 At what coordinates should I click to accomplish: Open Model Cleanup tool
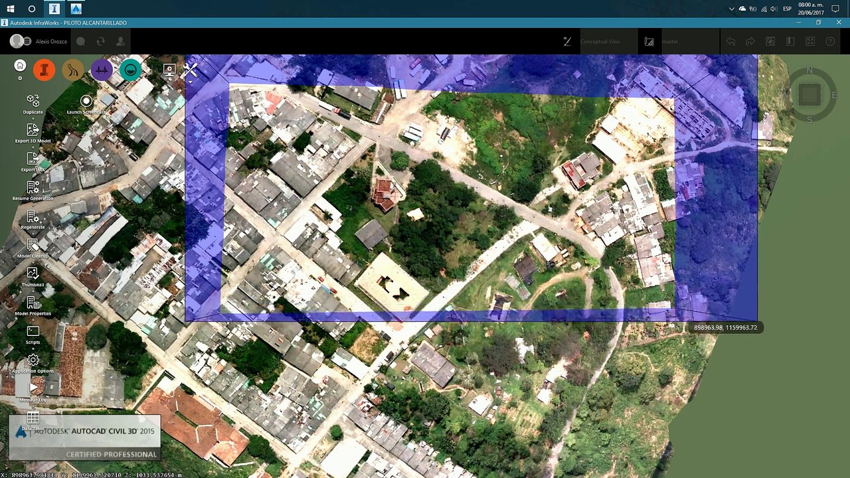pos(33,248)
